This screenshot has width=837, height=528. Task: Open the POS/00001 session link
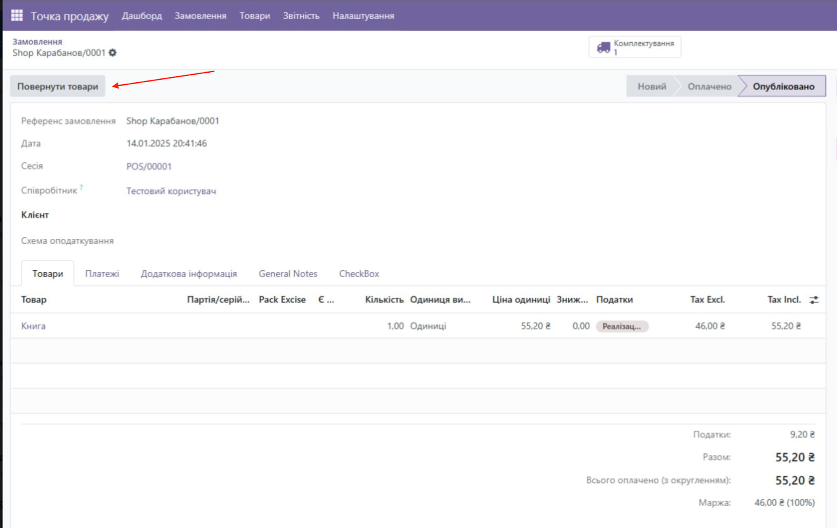(x=149, y=166)
